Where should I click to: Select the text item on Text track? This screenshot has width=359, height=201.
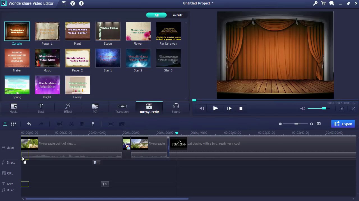(105, 184)
